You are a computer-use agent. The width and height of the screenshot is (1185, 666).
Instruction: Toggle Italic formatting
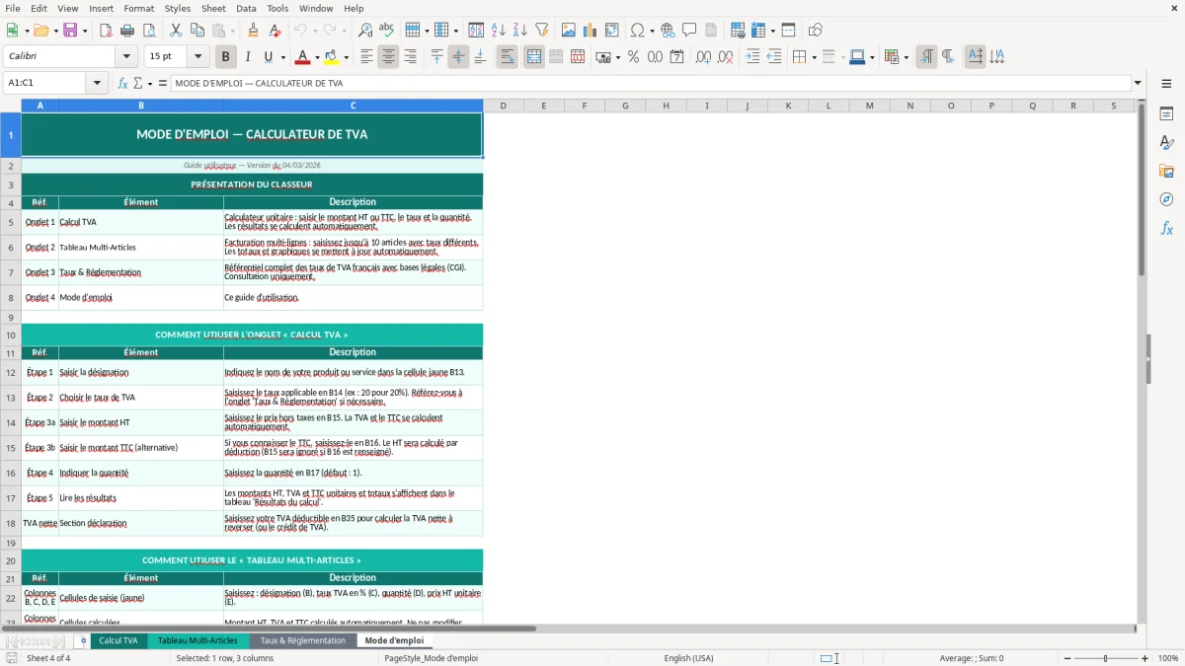(247, 57)
